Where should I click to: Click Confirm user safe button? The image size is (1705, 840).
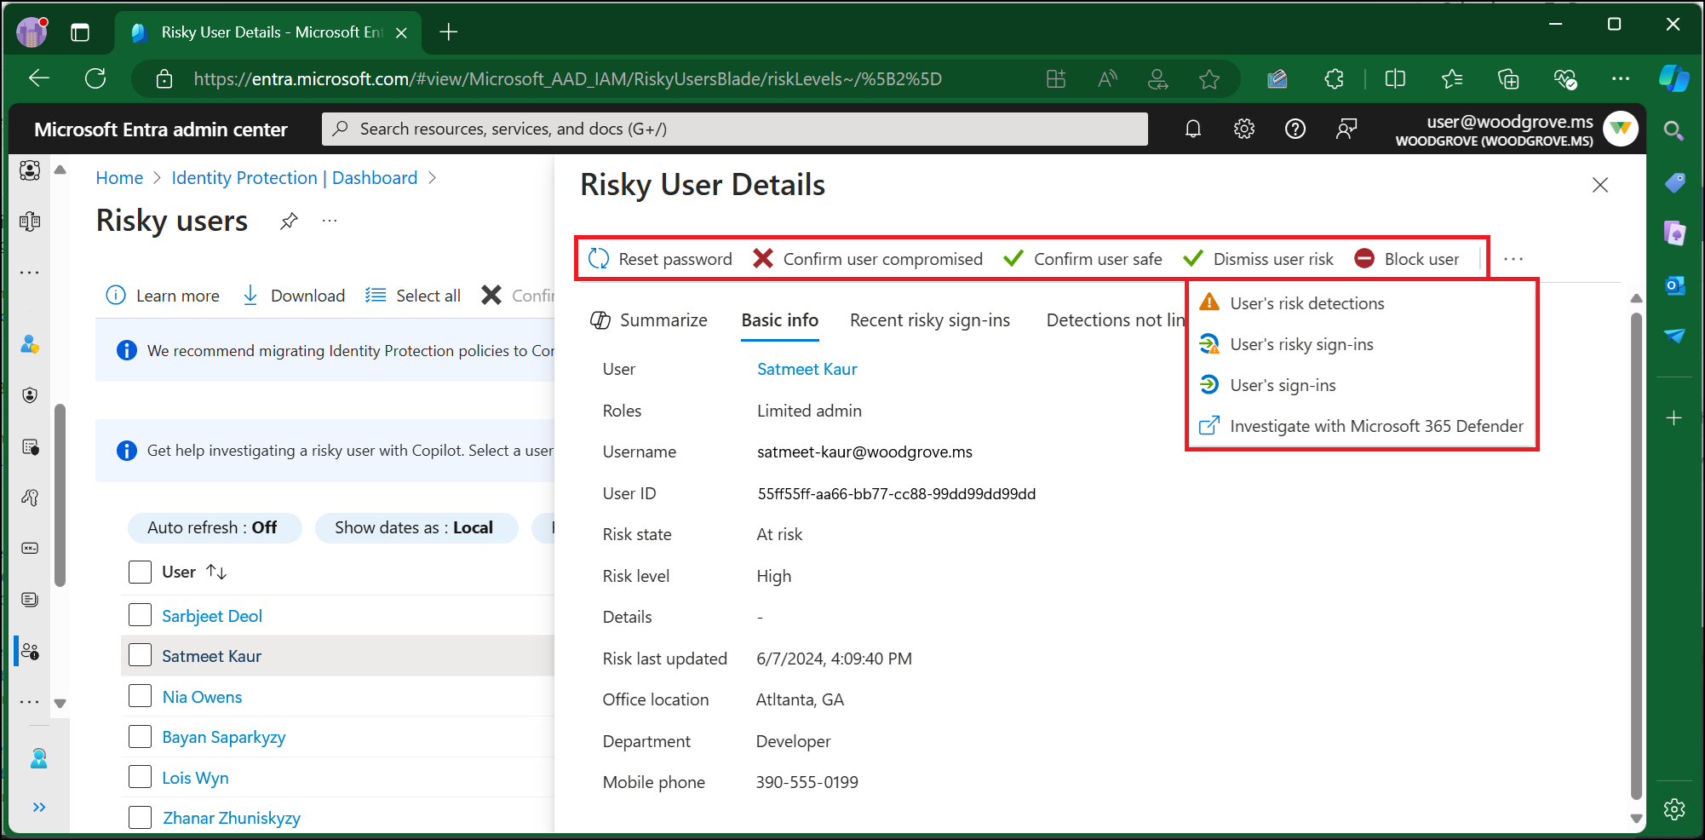pos(1082,259)
